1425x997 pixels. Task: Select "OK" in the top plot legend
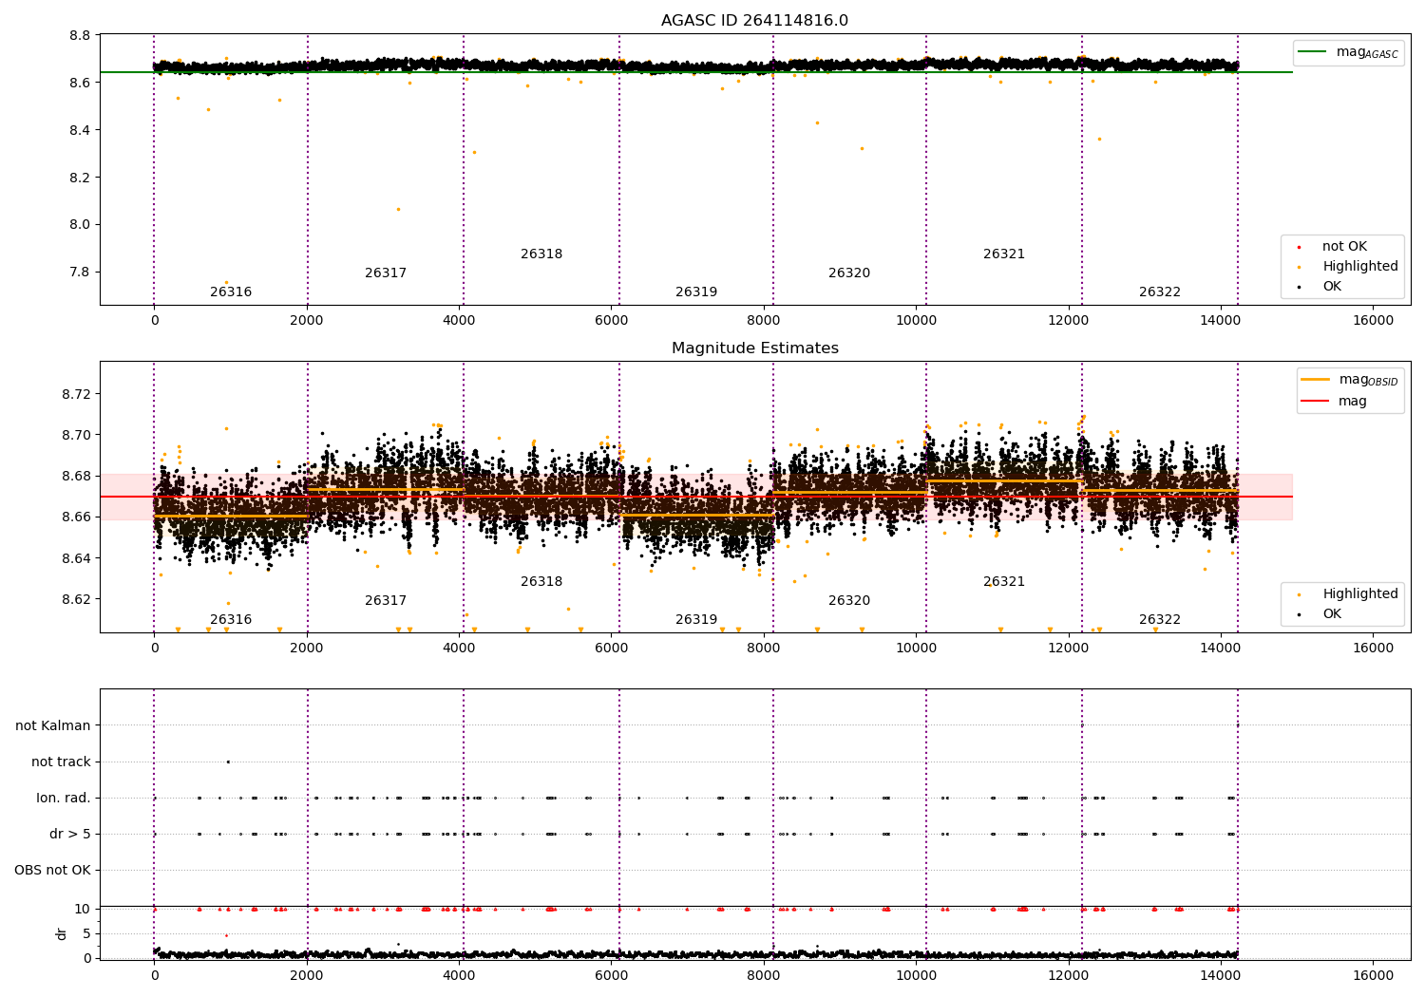pos(1332,287)
